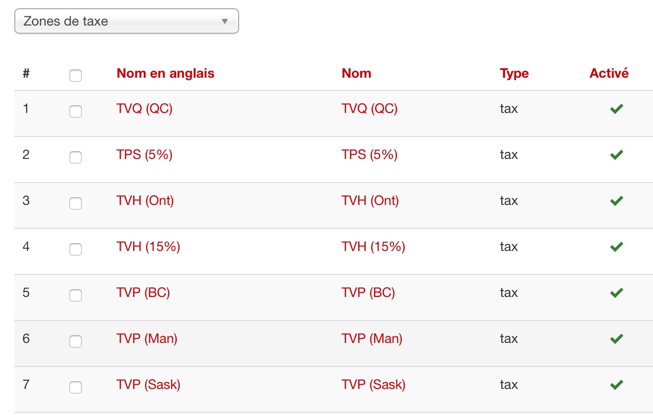
Task: Click the green checkmark in the TVH (15%) row
Action: [x=617, y=247]
